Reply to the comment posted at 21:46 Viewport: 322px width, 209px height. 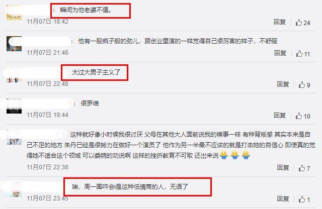pos(280,53)
